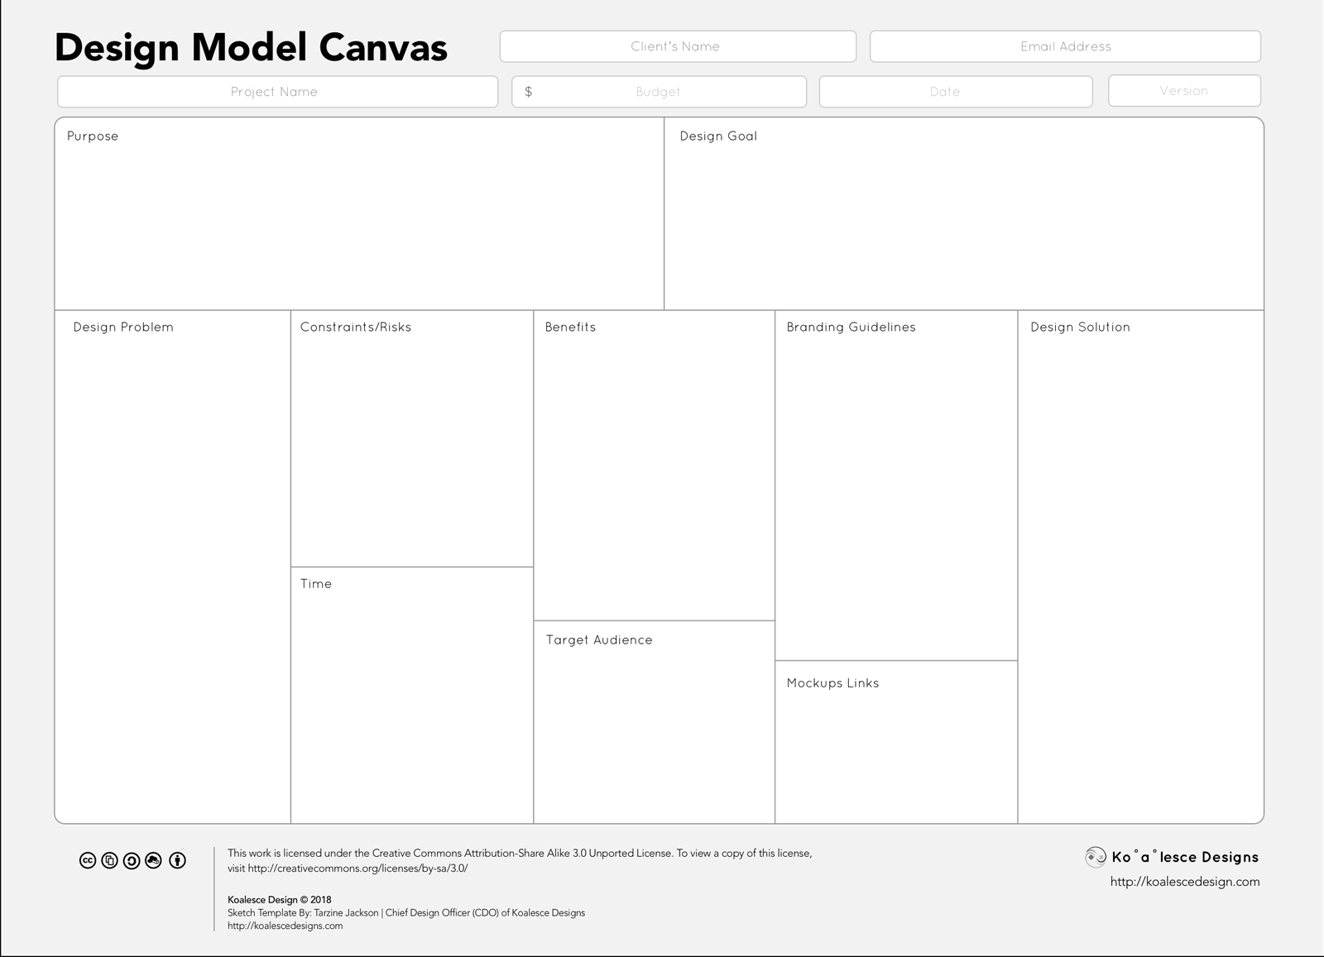Click the Client's Name input field
Screen dimensions: 1324x957
click(677, 46)
